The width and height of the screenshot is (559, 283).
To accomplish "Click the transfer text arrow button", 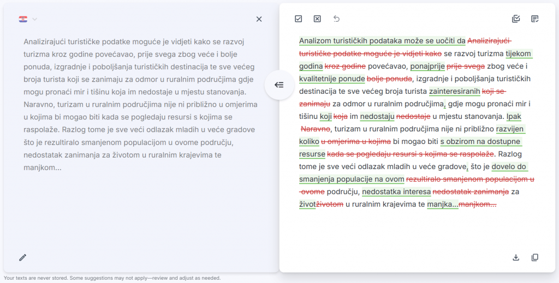I will click(x=279, y=85).
